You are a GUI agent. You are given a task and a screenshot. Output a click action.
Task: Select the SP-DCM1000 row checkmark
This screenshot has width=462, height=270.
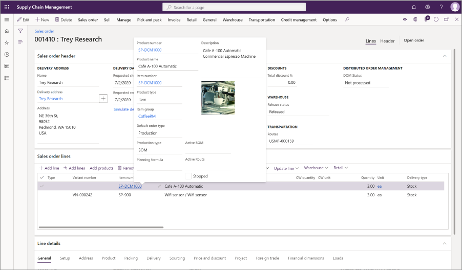coord(42,186)
